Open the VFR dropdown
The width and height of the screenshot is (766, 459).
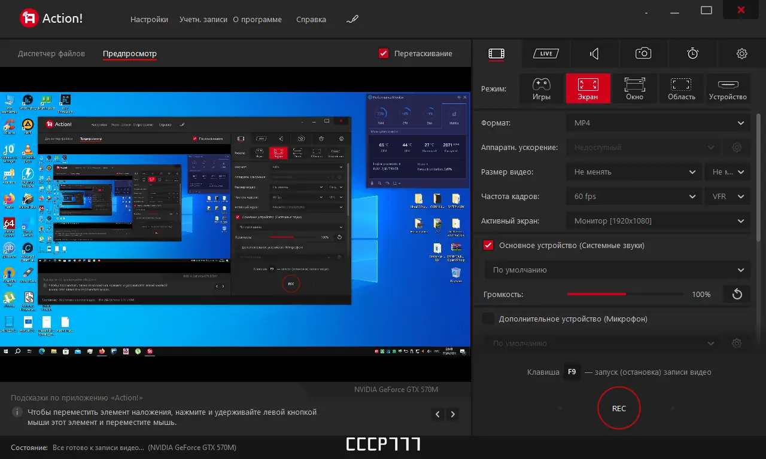[x=727, y=196]
